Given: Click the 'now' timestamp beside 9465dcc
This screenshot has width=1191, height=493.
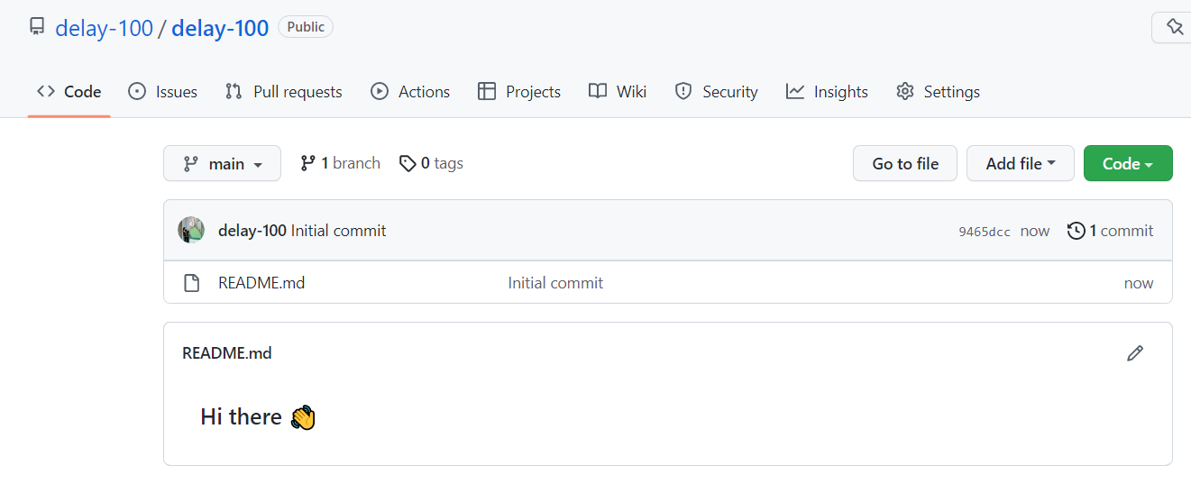Looking at the screenshot, I should [1035, 231].
